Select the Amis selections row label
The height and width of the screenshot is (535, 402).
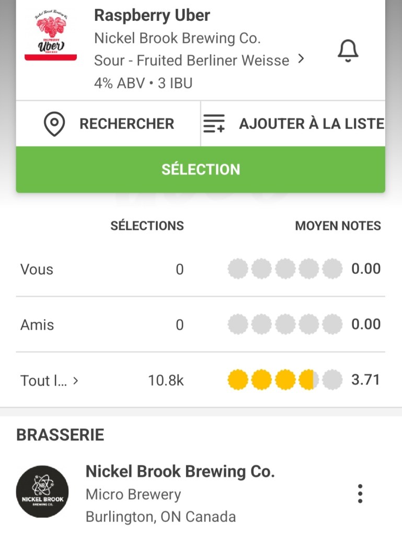pyautogui.click(x=37, y=325)
